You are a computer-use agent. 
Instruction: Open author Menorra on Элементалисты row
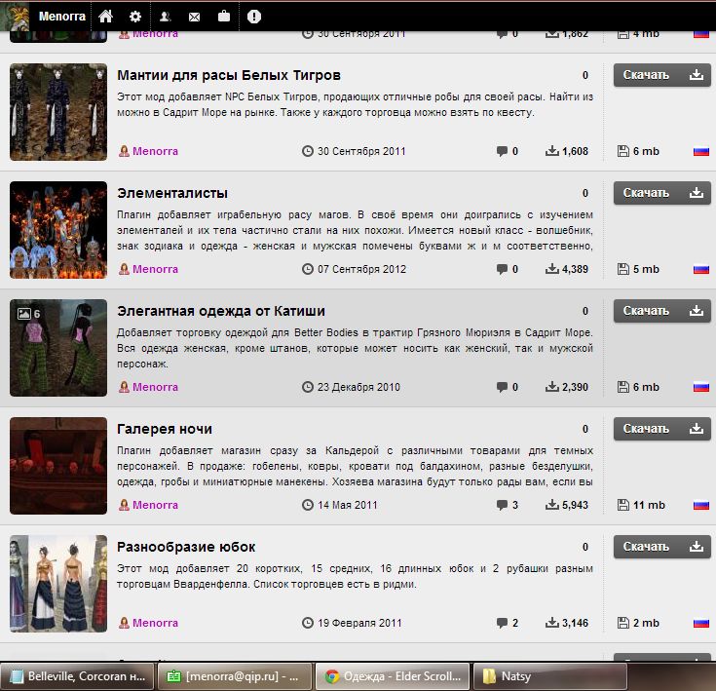(155, 269)
